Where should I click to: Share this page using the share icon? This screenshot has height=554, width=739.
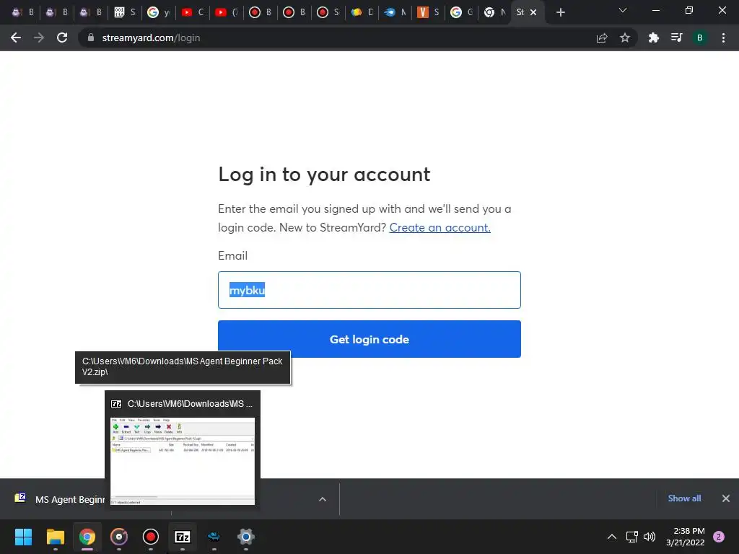click(x=602, y=38)
